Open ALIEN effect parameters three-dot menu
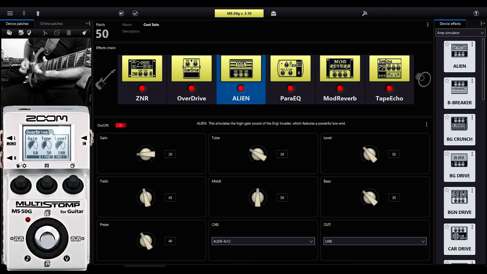Image resolution: width=487 pixels, height=274 pixels. [x=427, y=124]
